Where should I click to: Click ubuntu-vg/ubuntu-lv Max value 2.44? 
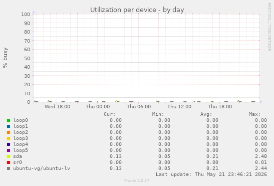click(x=261, y=168)
